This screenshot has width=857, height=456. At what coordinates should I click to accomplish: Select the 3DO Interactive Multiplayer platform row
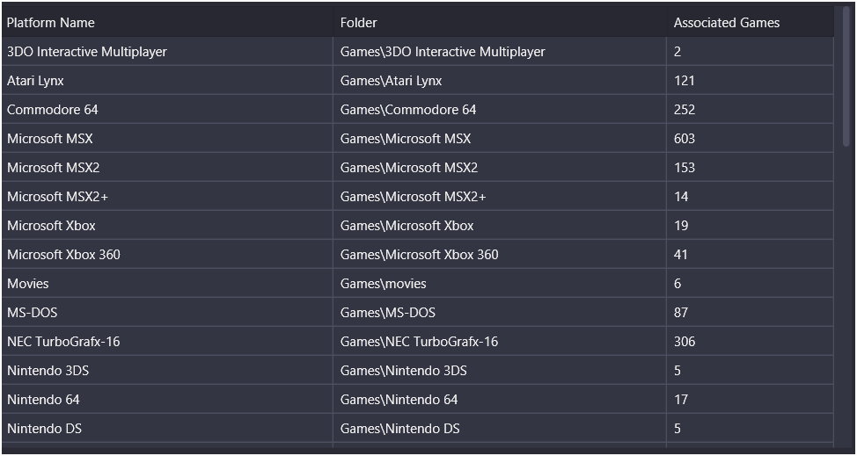pos(418,52)
